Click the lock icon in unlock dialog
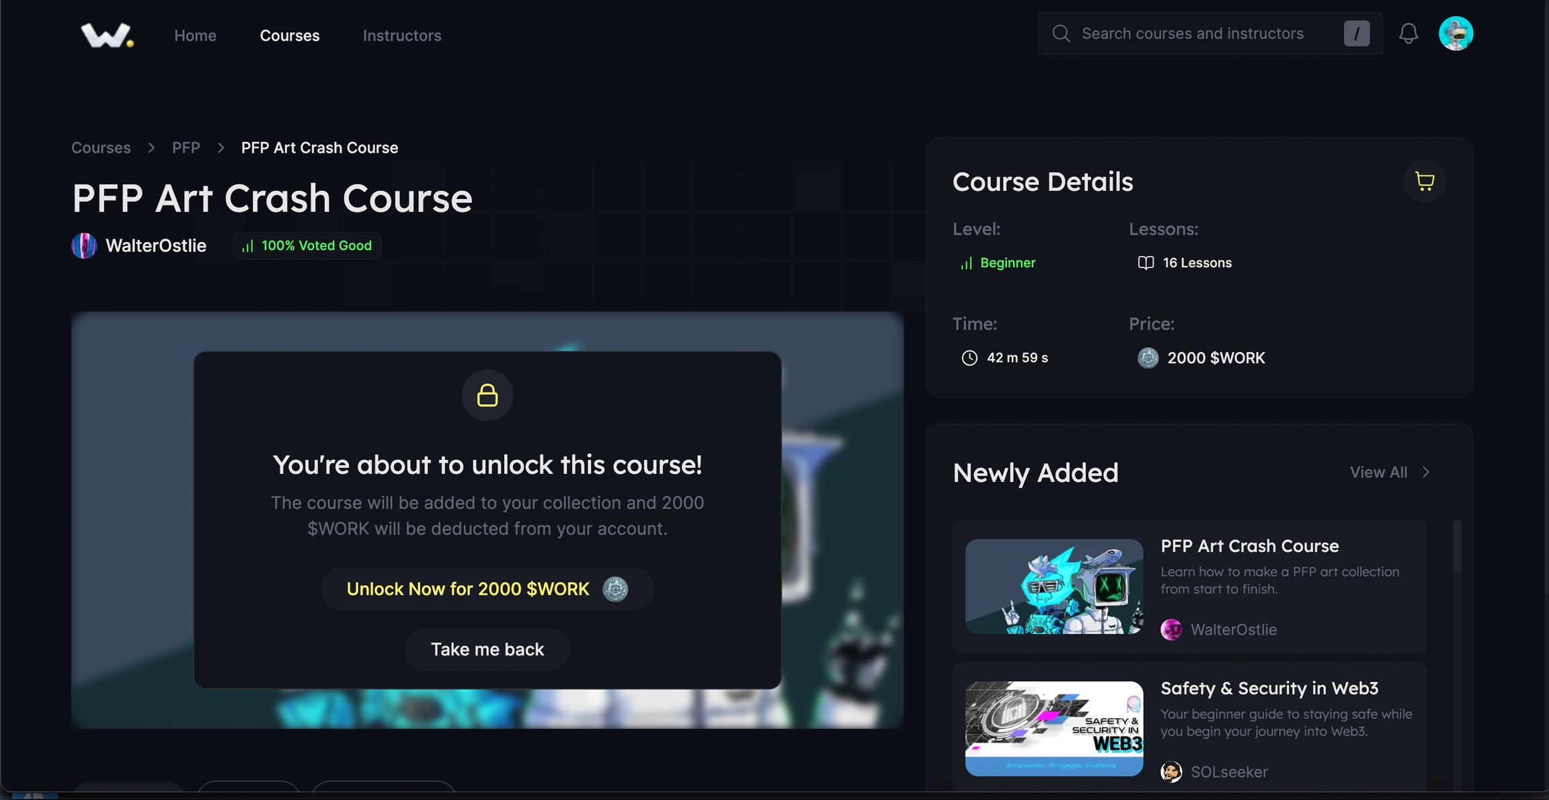Screen dimensions: 1549x800 487,395
